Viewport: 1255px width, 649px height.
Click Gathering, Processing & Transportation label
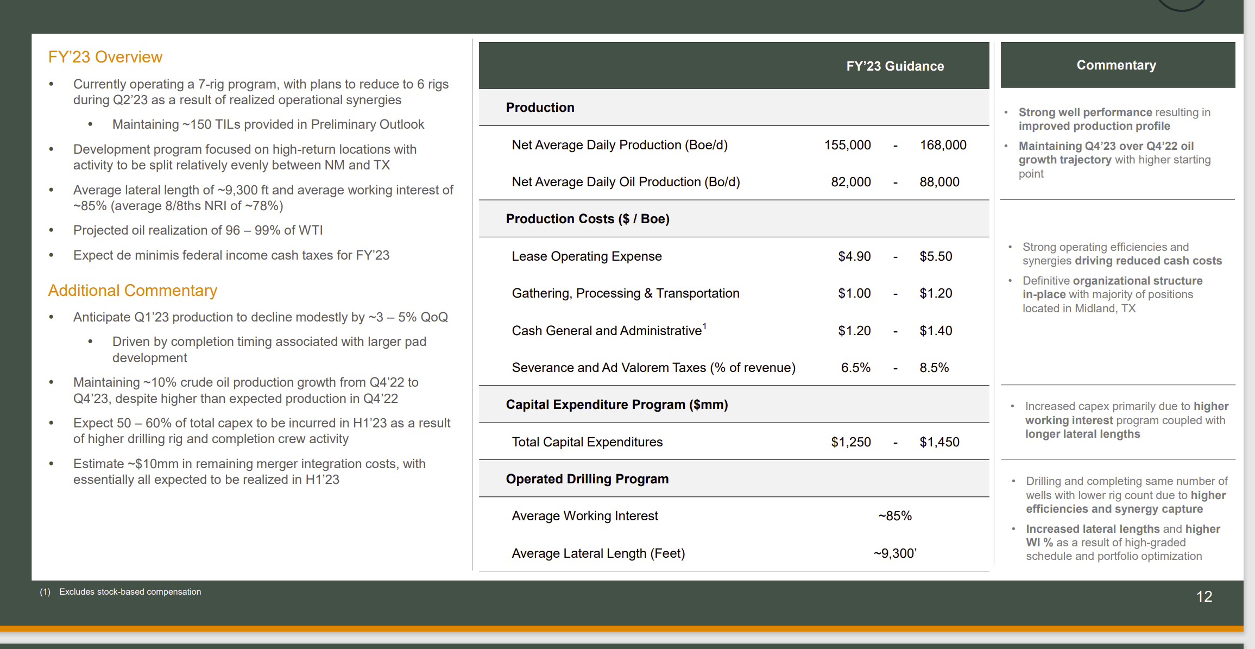tap(626, 293)
